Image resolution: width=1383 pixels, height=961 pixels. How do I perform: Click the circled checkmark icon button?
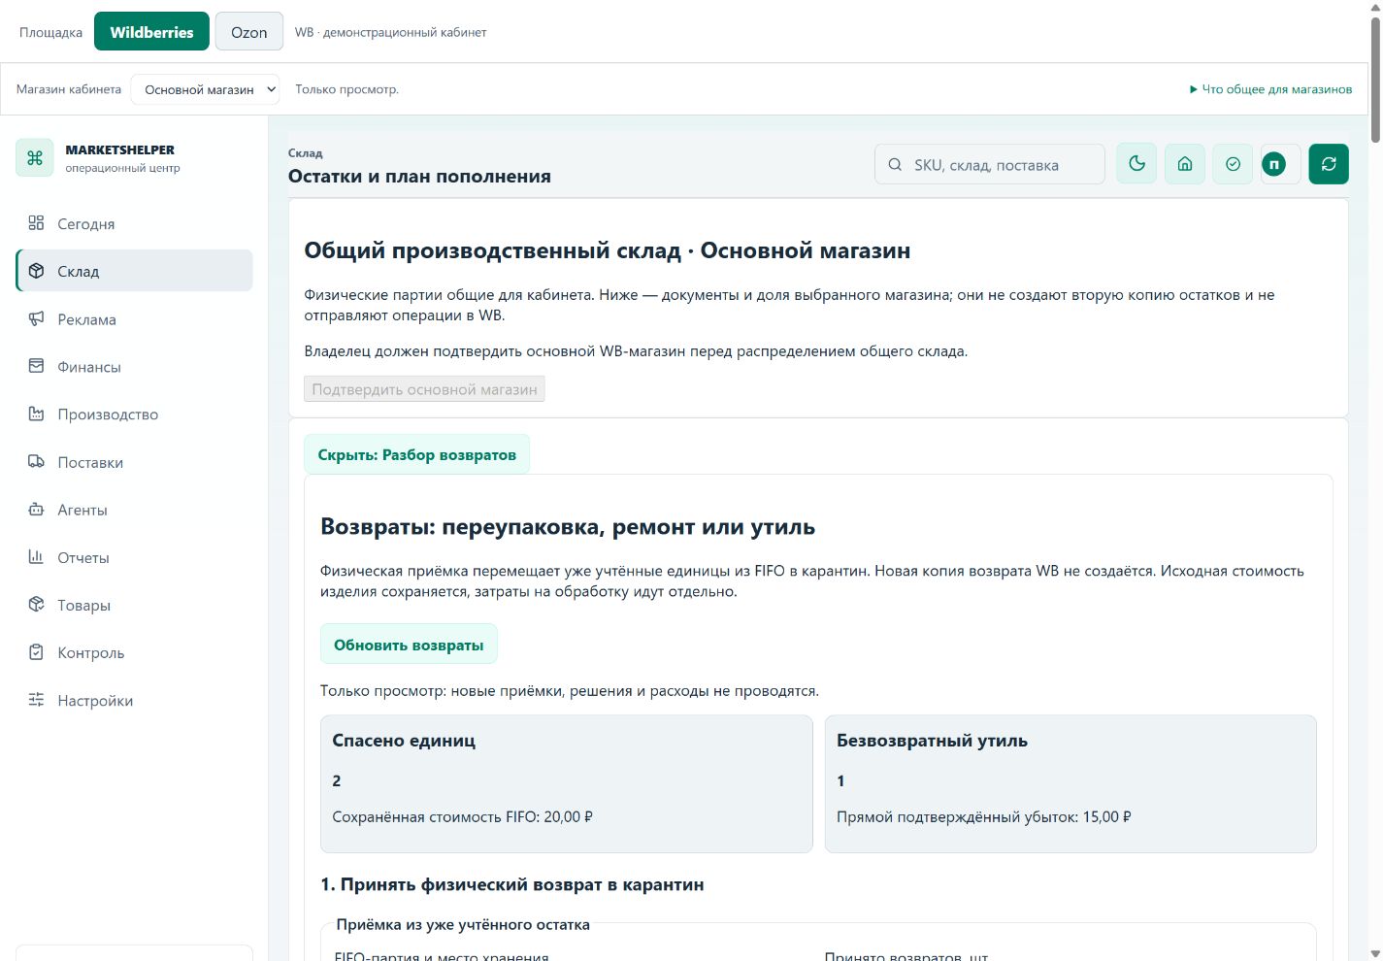tap(1233, 164)
